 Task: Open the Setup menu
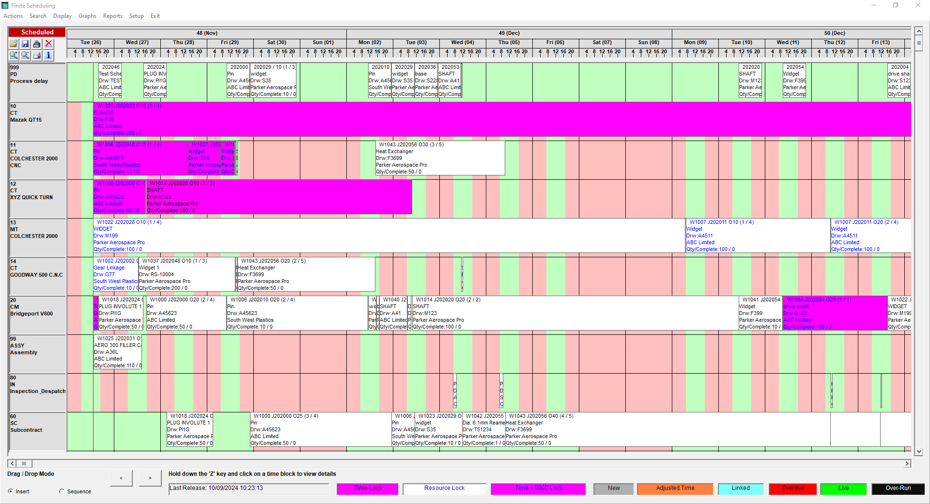click(x=136, y=16)
